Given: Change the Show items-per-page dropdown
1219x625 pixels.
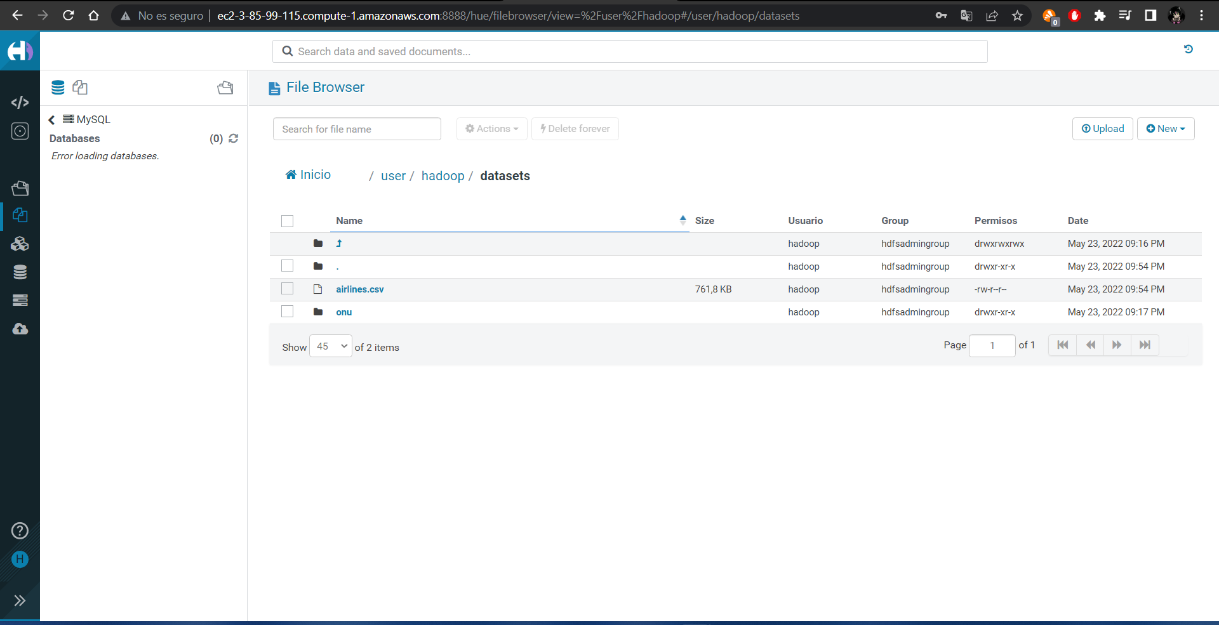Looking at the screenshot, I should tap(330, 346).
